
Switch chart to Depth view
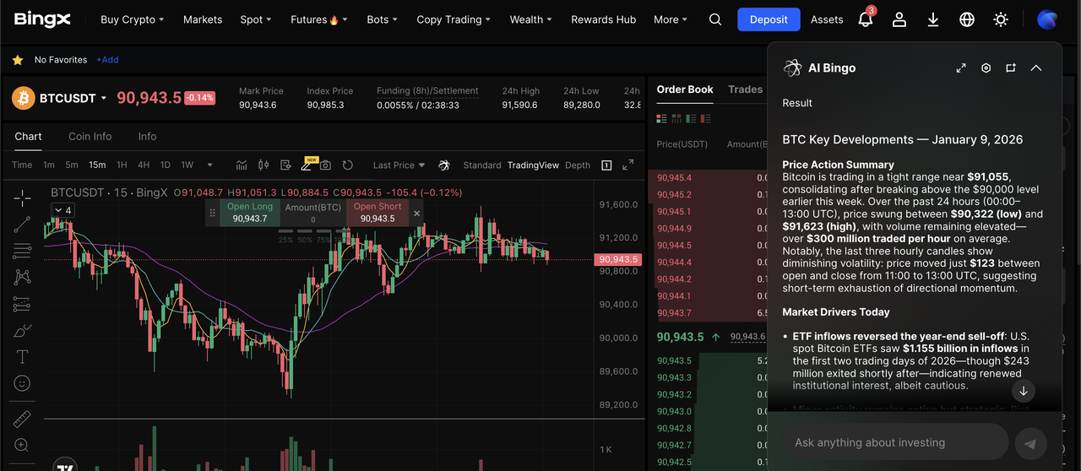pos(578,165)
